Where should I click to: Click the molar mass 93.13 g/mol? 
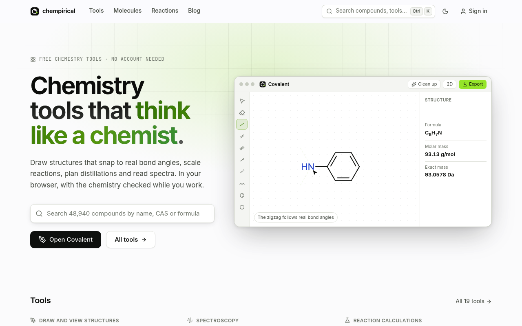(440, 154)
